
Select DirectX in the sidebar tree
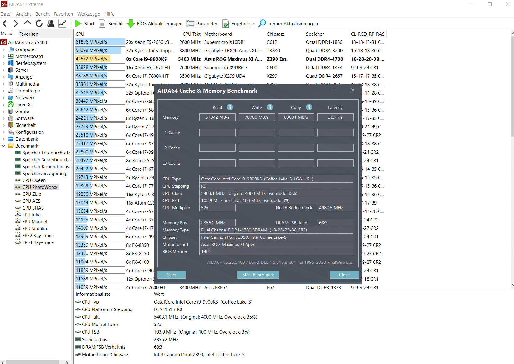[x=23, y=104]
